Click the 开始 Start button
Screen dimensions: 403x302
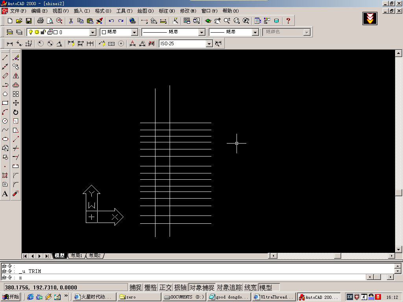(11, 297)
